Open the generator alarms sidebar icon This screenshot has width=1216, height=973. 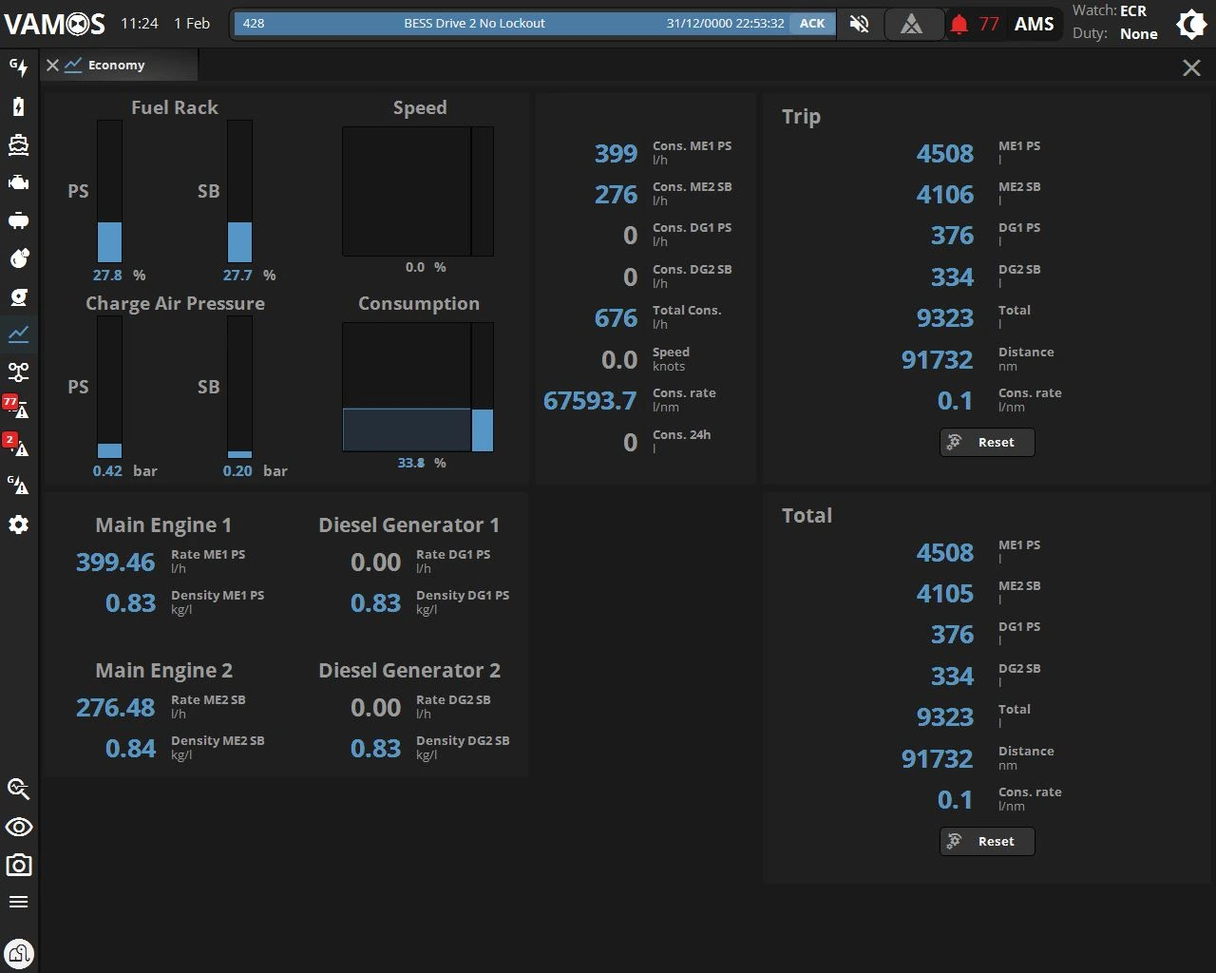coord(18,486)
